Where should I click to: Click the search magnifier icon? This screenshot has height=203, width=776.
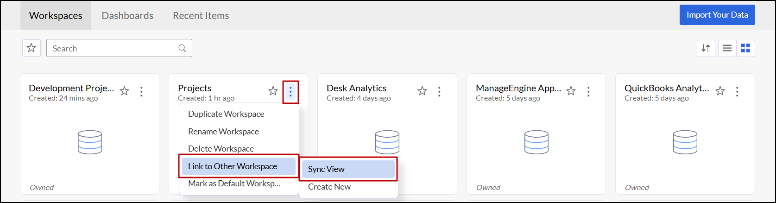pos(182,48)
